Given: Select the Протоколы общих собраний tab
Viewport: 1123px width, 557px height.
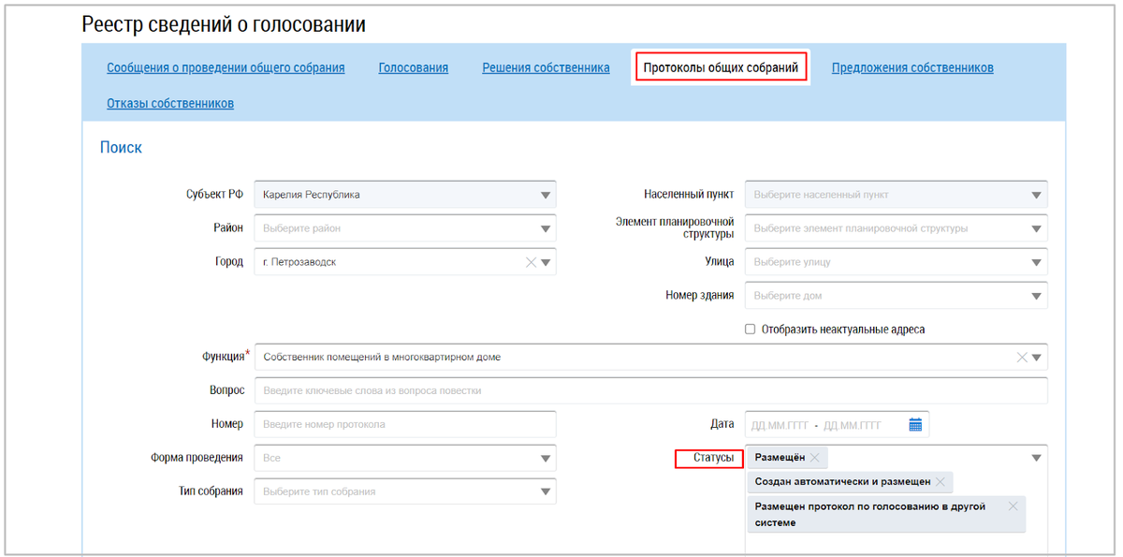Looking at the screenshot, I should click(x=721, y=68).
